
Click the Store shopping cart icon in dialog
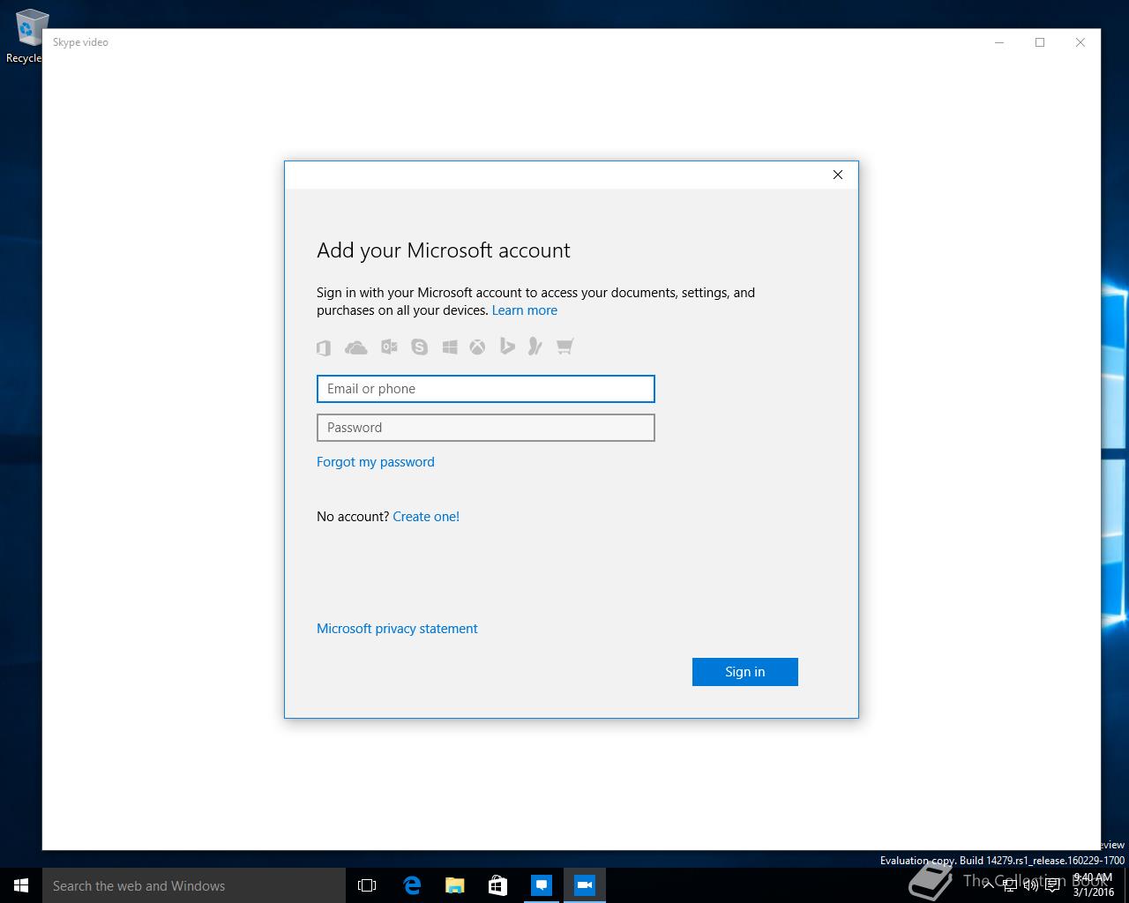564,347
